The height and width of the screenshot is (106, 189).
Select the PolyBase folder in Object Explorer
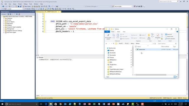(9, 25)
